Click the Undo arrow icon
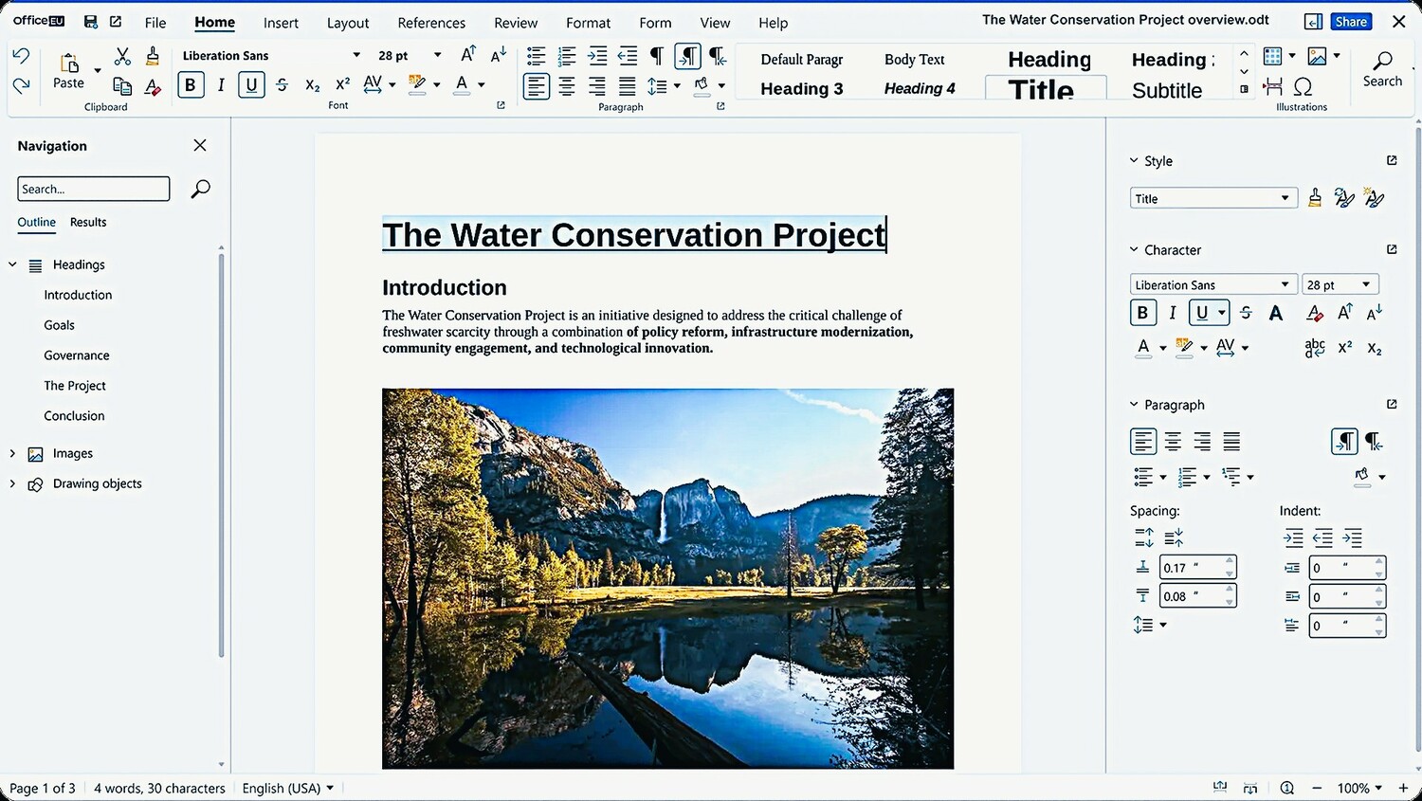 [21, 57]
